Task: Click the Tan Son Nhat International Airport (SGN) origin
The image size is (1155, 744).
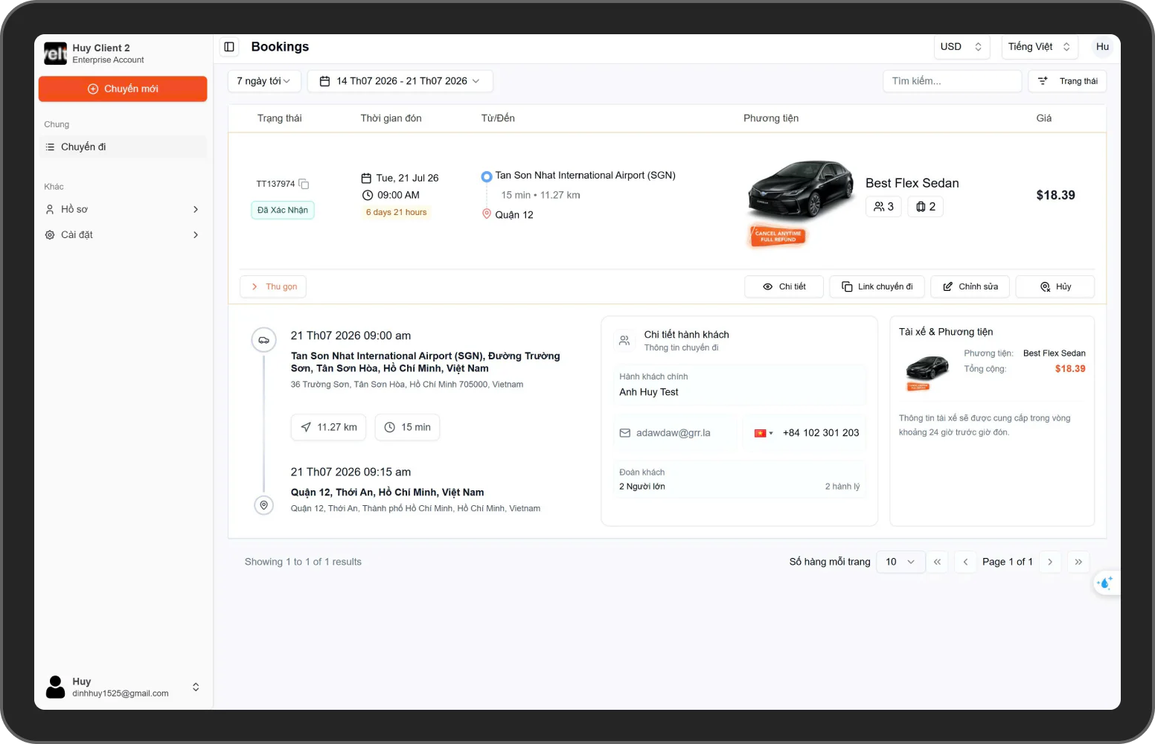Action: coord(585,176)
